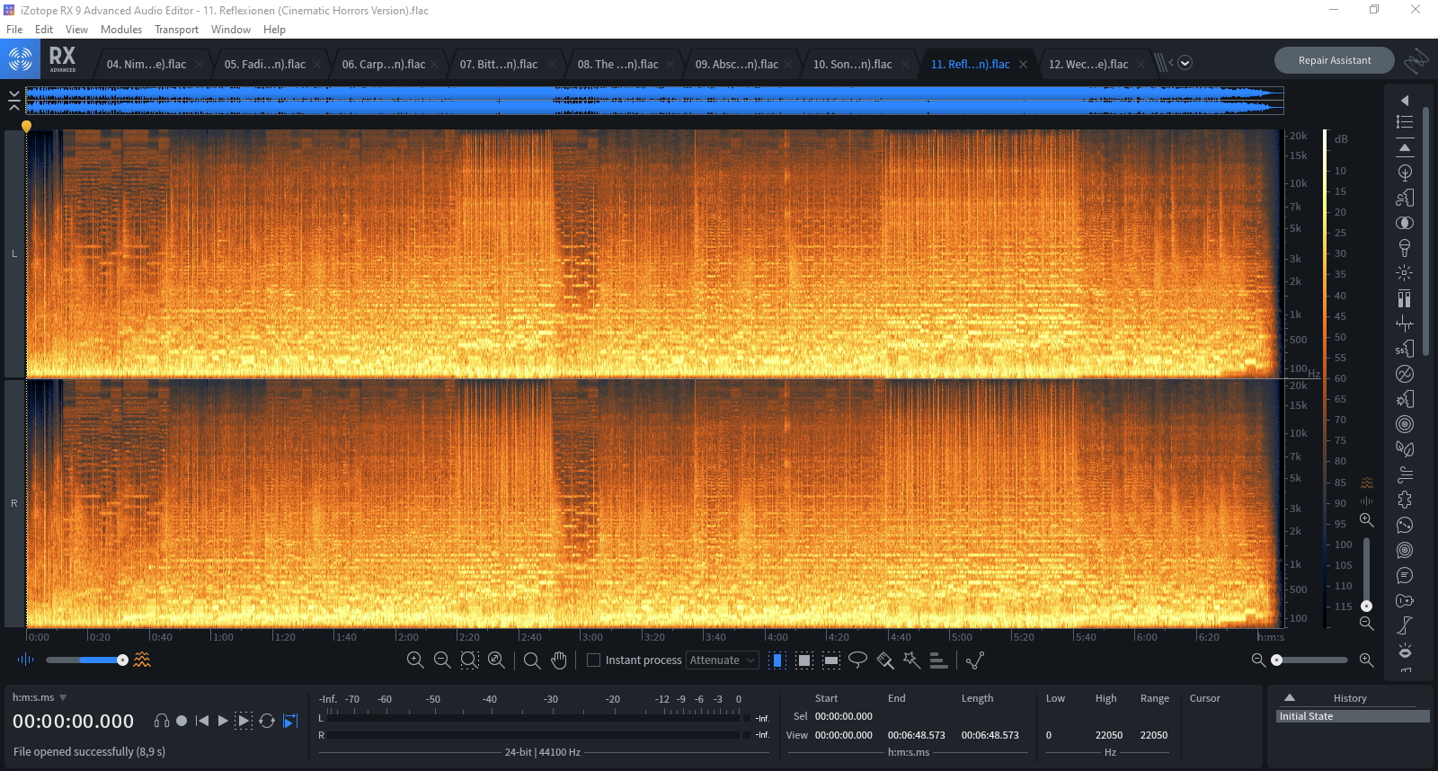Select the Lasso selection tool
The height and width of the screenshot is (771, 1438).
pos(857,660)
